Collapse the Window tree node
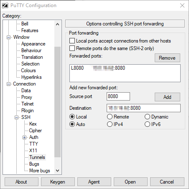189x189 pixels. pyautogui.click(x=9, y=37)
